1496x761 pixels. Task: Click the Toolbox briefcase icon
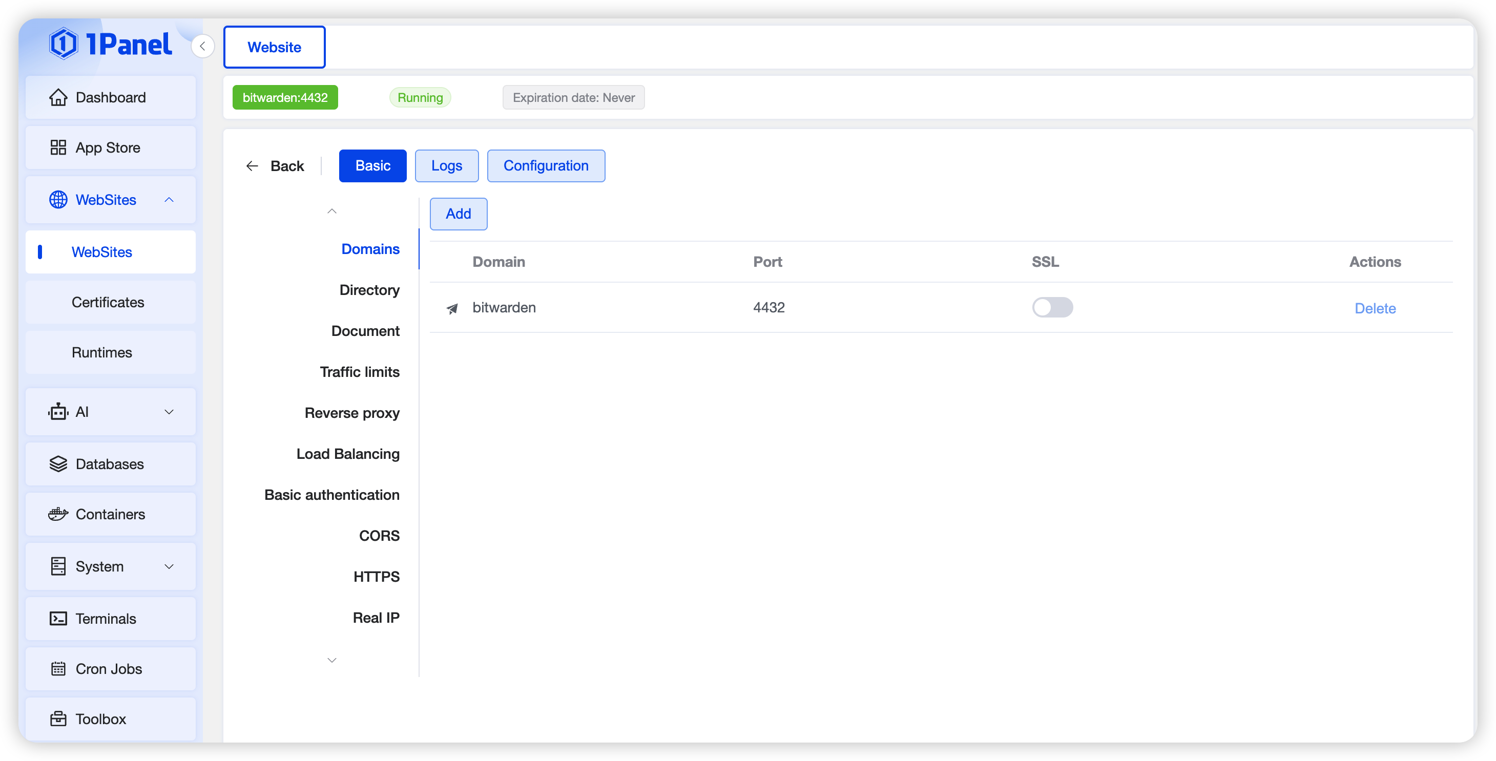click(58, 718)
